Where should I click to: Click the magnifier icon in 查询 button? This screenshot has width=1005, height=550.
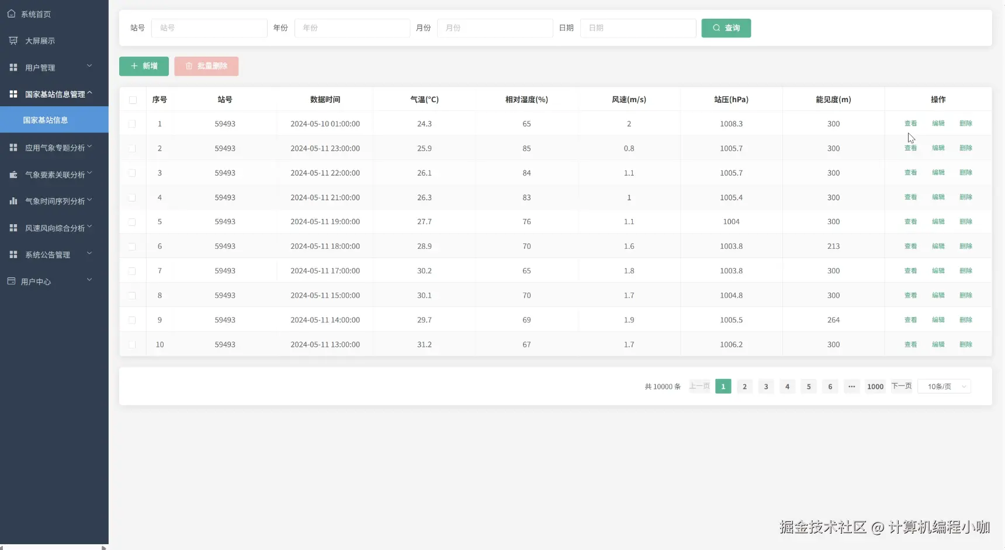716,27
